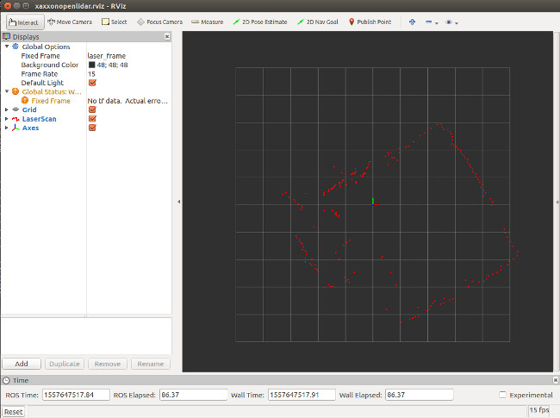The image size is (560, 418).
Task: Disable the Axes display checkbox
Action: pos(92,128)
